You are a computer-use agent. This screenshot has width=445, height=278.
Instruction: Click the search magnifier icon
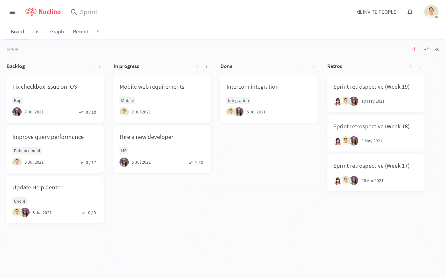[74, 12]
